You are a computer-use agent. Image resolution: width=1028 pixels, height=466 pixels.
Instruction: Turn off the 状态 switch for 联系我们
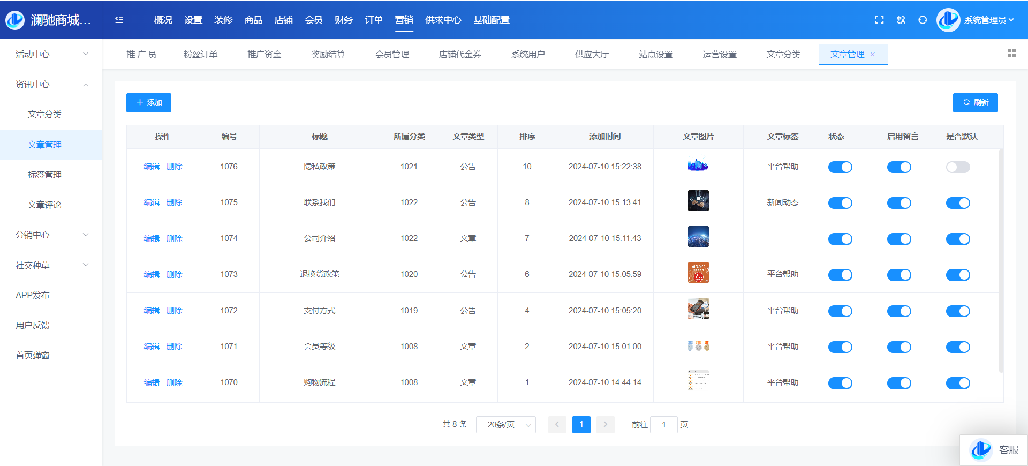(x=840, y=203)
